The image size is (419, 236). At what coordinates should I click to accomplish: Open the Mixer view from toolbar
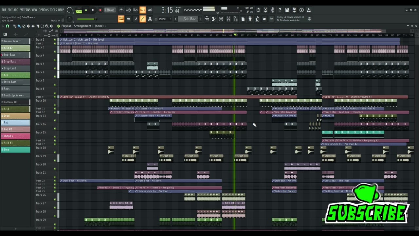coord(228,19)
